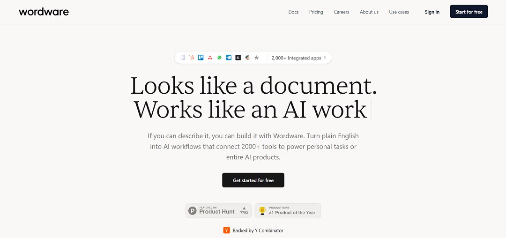Expand the integrated apps chevron arrow
Viewport: 506px width, 238px height.
point(325,58)
